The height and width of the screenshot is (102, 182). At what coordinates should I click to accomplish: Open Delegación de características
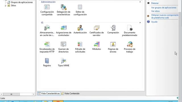63,10
